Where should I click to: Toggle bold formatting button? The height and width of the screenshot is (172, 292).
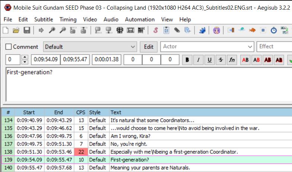point(187,60)
